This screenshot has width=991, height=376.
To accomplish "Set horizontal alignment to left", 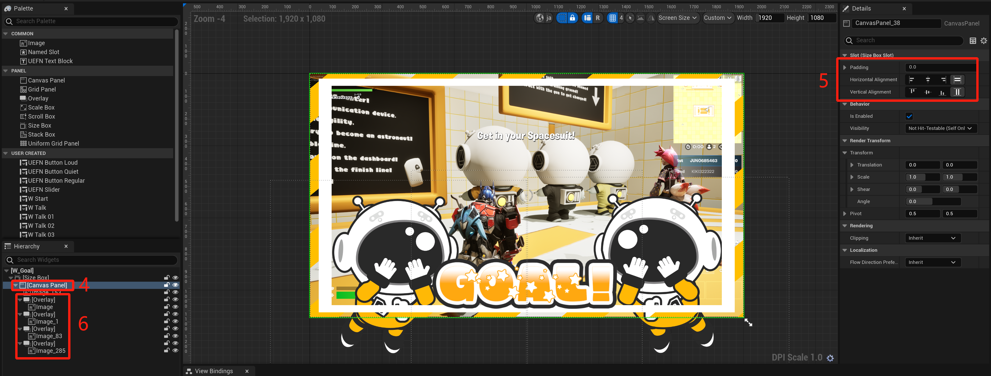I will tap(912, 79).
